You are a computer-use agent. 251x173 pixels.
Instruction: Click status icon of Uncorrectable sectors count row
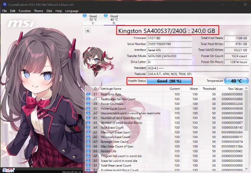click(88, 113)
